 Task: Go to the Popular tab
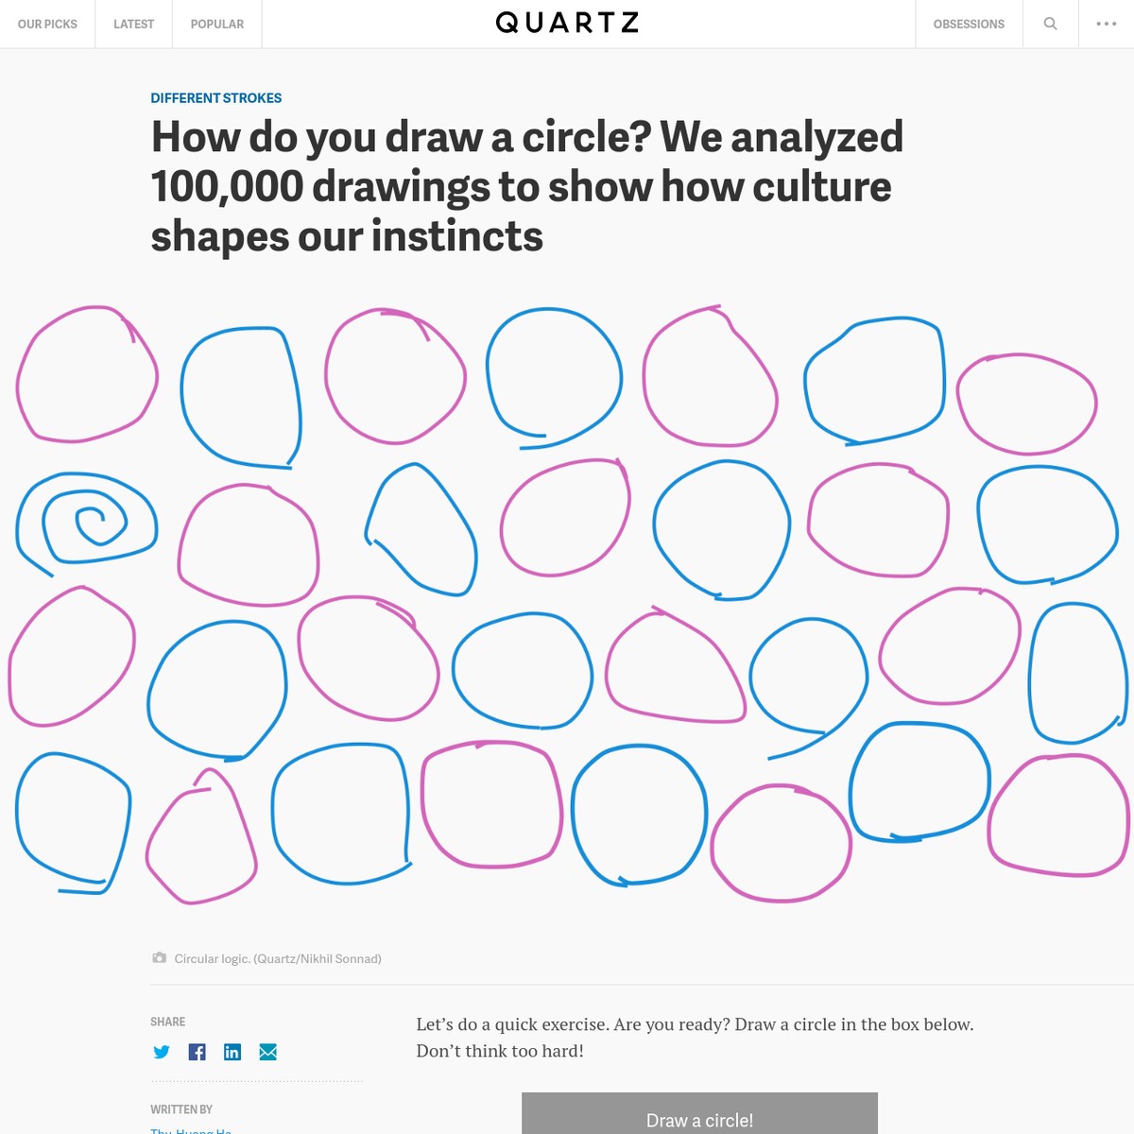(216, 24)
